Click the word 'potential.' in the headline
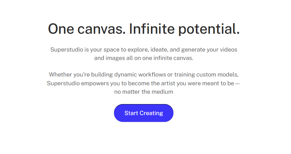Screen dimensions: 291x154 209,29
